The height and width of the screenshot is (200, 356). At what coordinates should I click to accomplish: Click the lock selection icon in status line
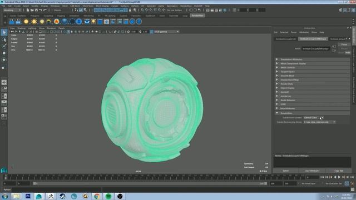coord(130,10)
